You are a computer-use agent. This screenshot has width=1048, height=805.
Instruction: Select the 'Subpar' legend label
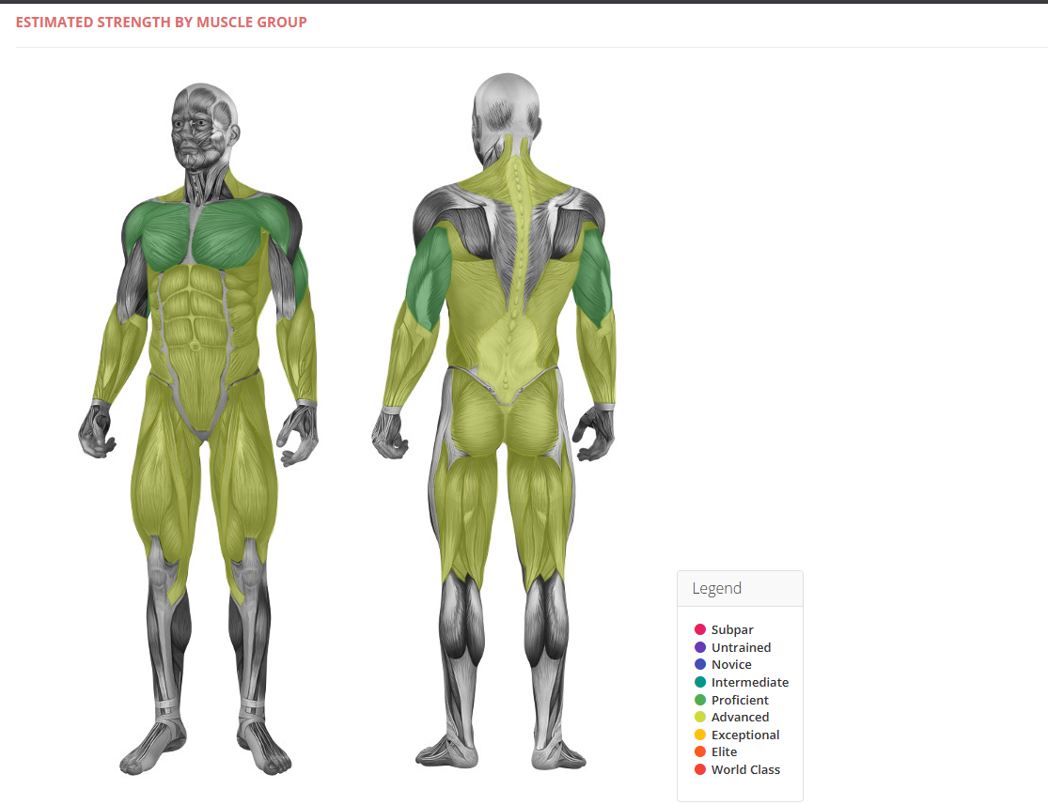[x=732, y=630]
